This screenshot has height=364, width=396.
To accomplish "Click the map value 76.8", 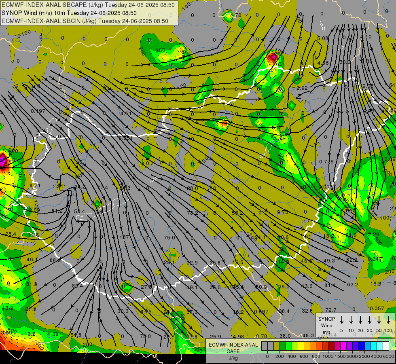I will [145, 336].
